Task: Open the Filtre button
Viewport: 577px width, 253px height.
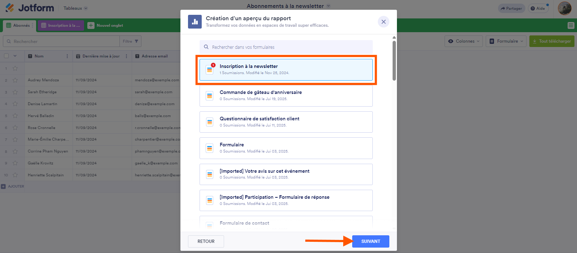Action: click(130, 41)
